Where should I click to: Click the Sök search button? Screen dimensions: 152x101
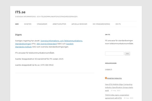pos(127,54)
